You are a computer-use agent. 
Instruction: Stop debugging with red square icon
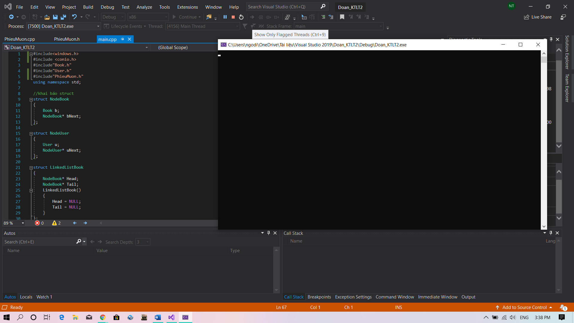pos(233,17)
